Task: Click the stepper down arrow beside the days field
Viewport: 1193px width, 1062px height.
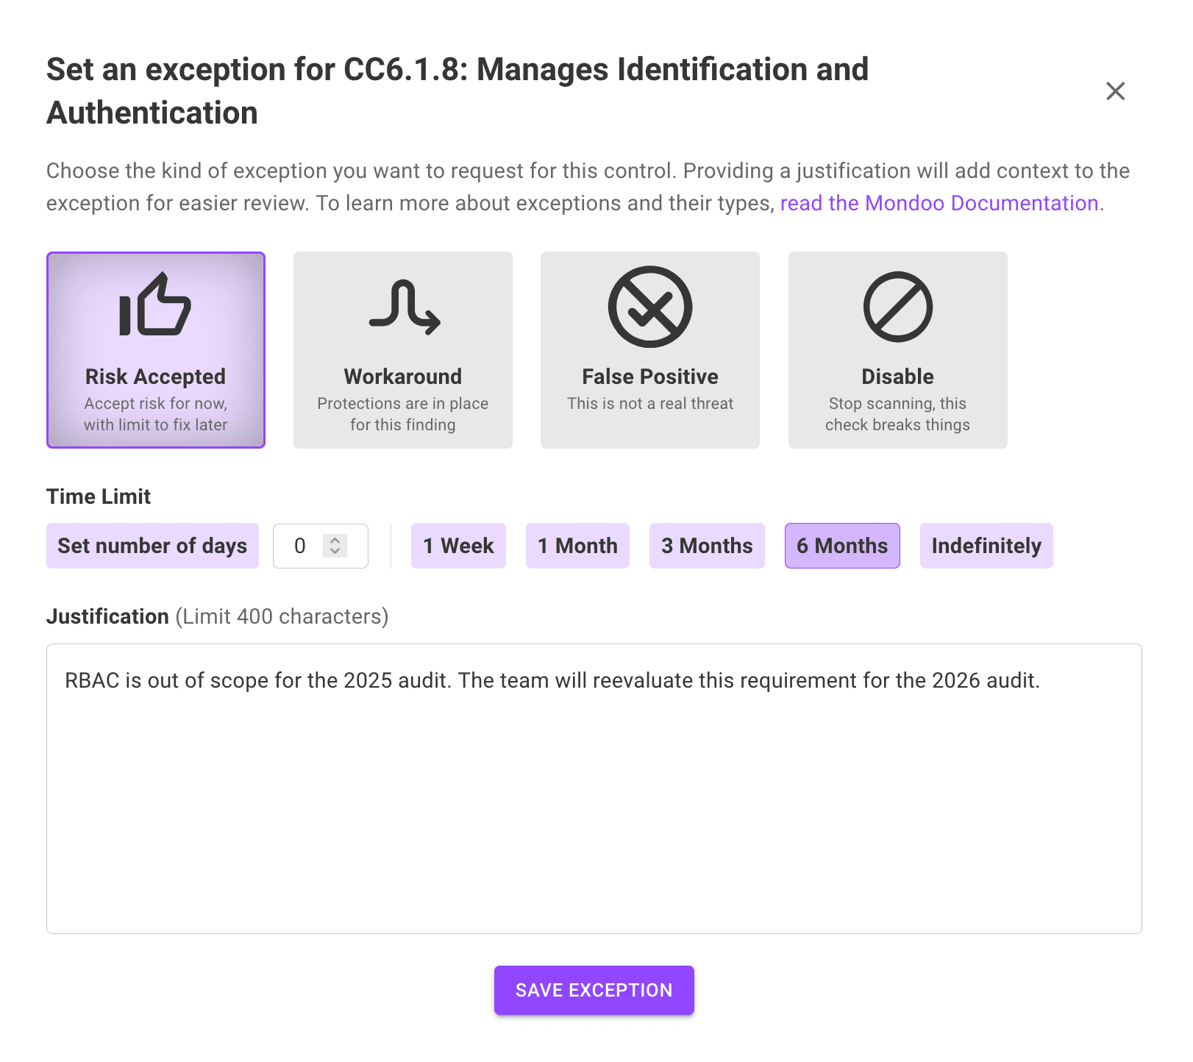Action: click(335, 552)
